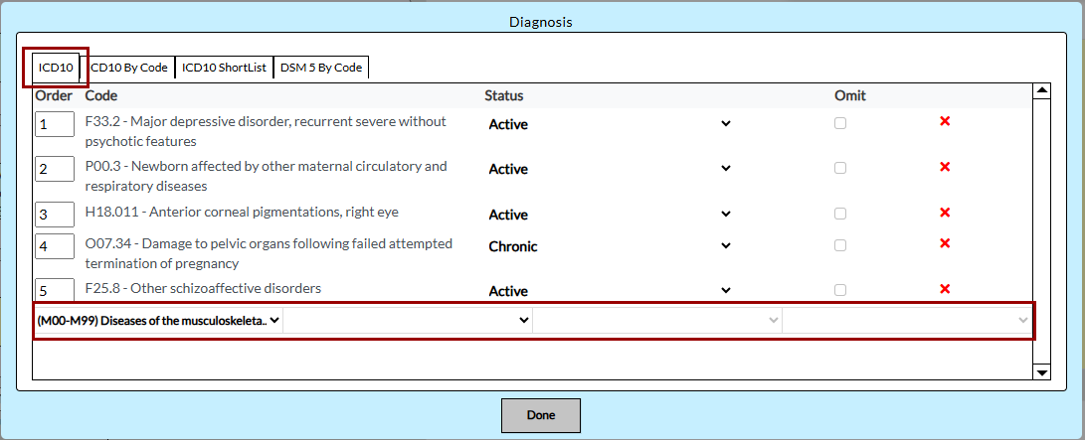Check Omit for F33.2 diagnosis
This screenshot has height=440, width=1085.
tap(840, 123)
